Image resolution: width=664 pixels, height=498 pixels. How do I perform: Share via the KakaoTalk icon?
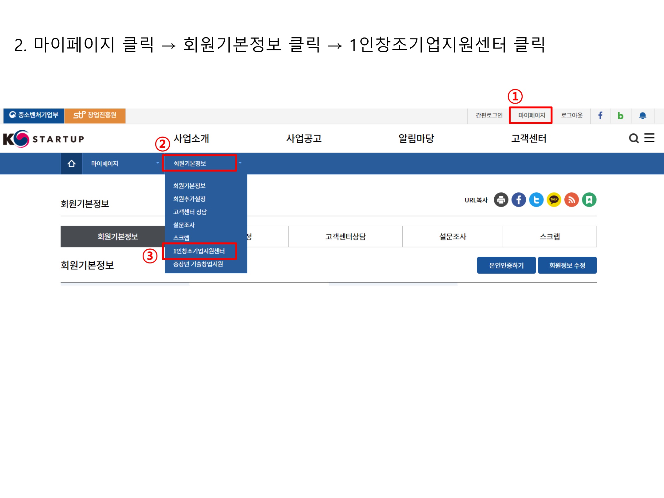(554, 200)
